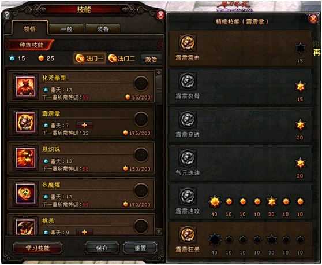Select 法门一 skill set
The height and width of the screenshot is (265, 322).
(89, 58)
